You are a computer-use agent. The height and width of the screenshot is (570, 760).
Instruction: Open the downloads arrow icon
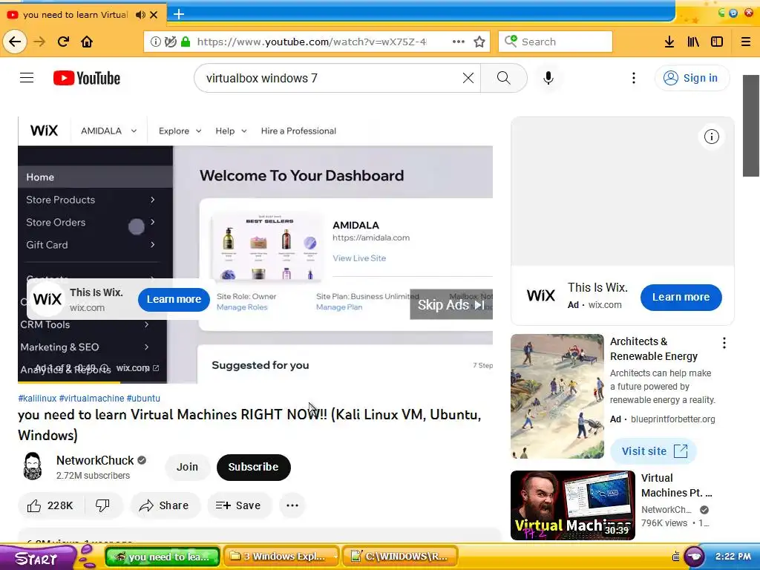point(669,42)
